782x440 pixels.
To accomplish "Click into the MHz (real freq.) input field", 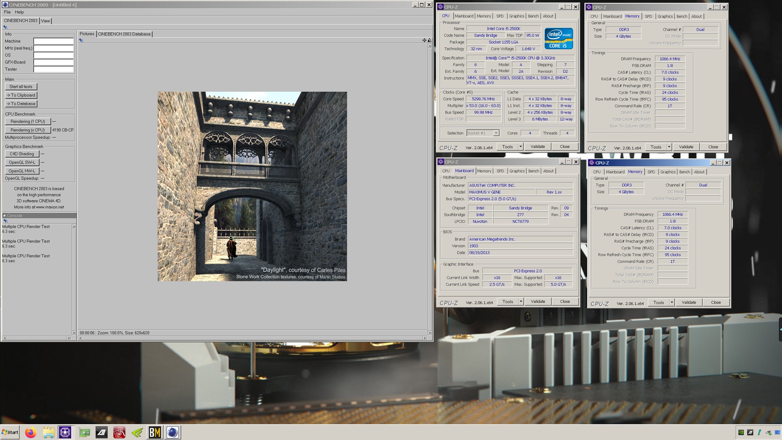I will click(x=53, y=48).
